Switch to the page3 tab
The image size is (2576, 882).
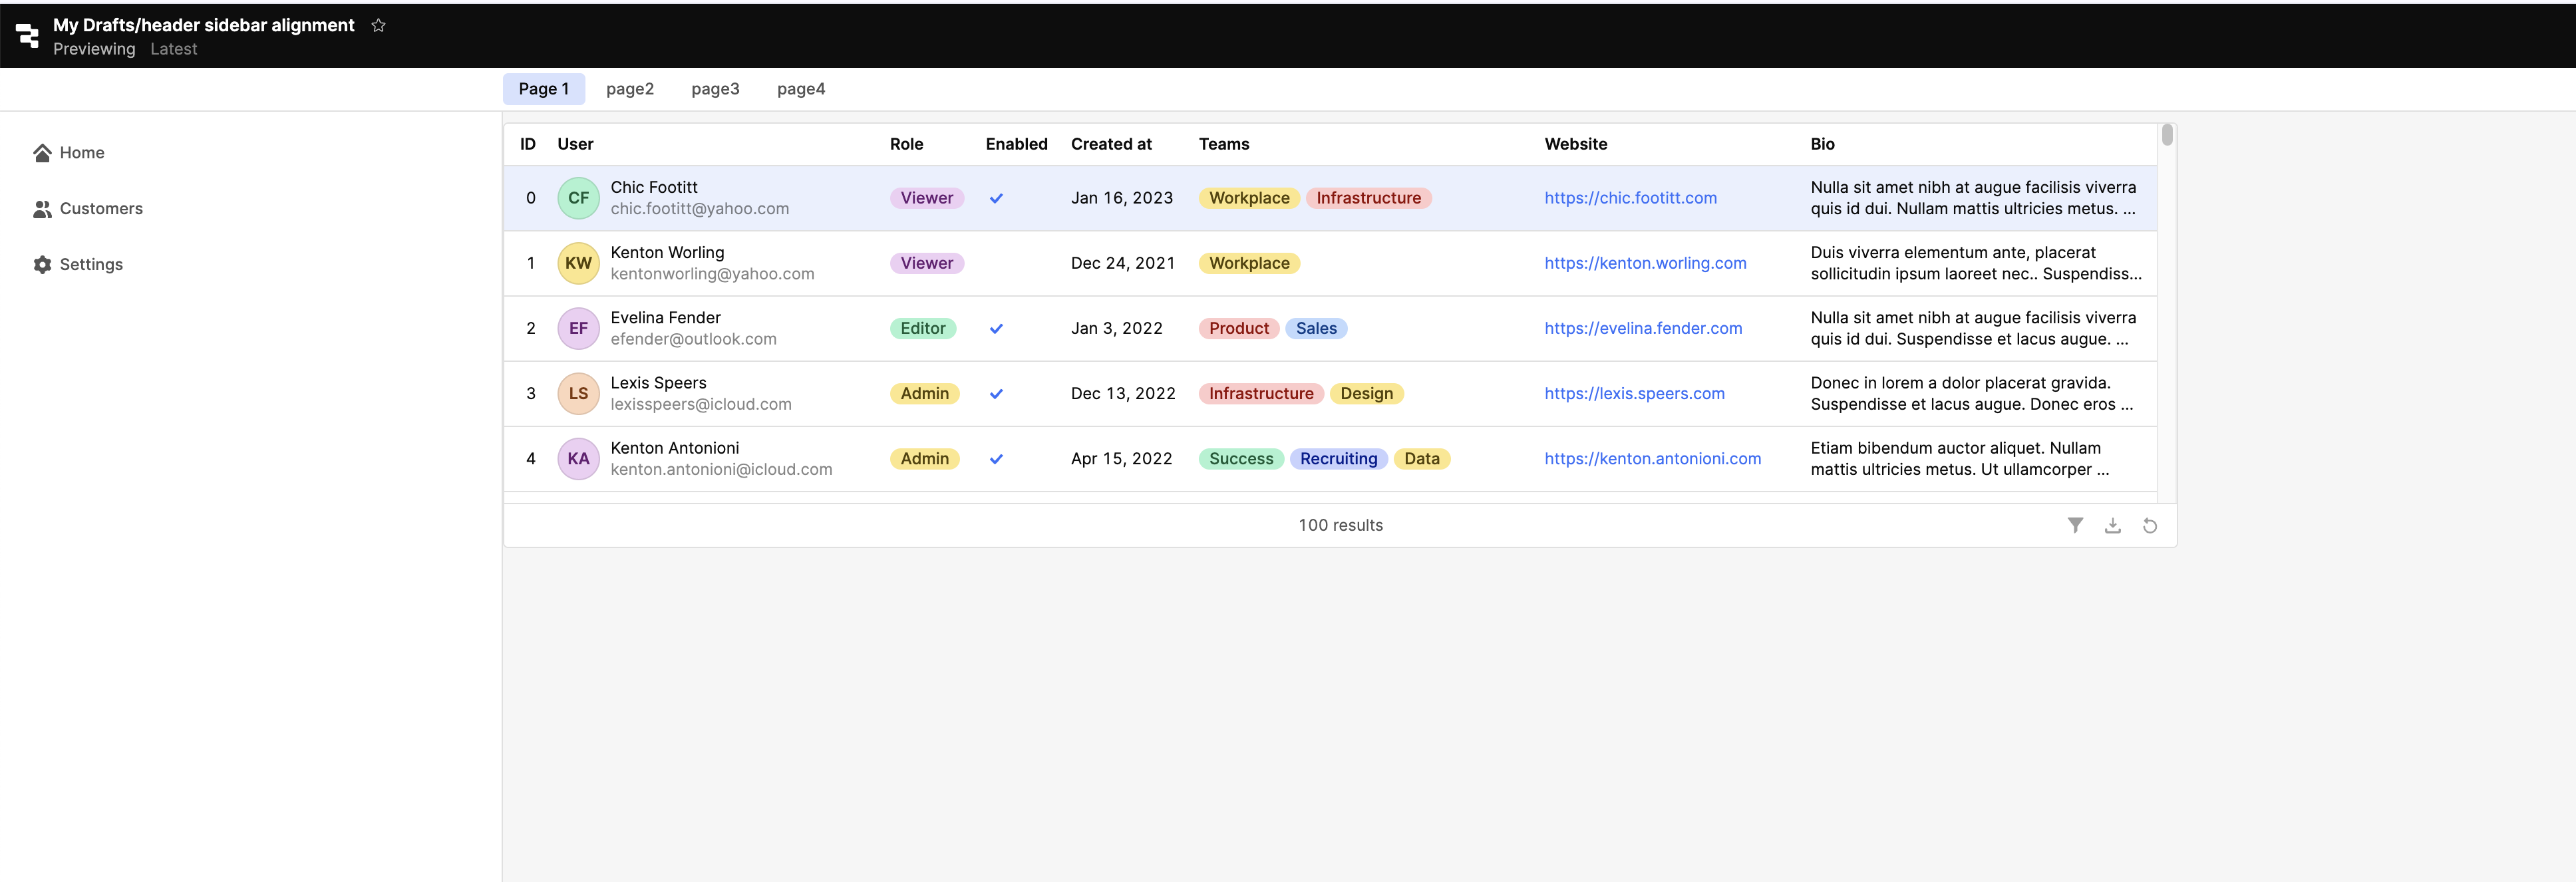click(715, 89)
